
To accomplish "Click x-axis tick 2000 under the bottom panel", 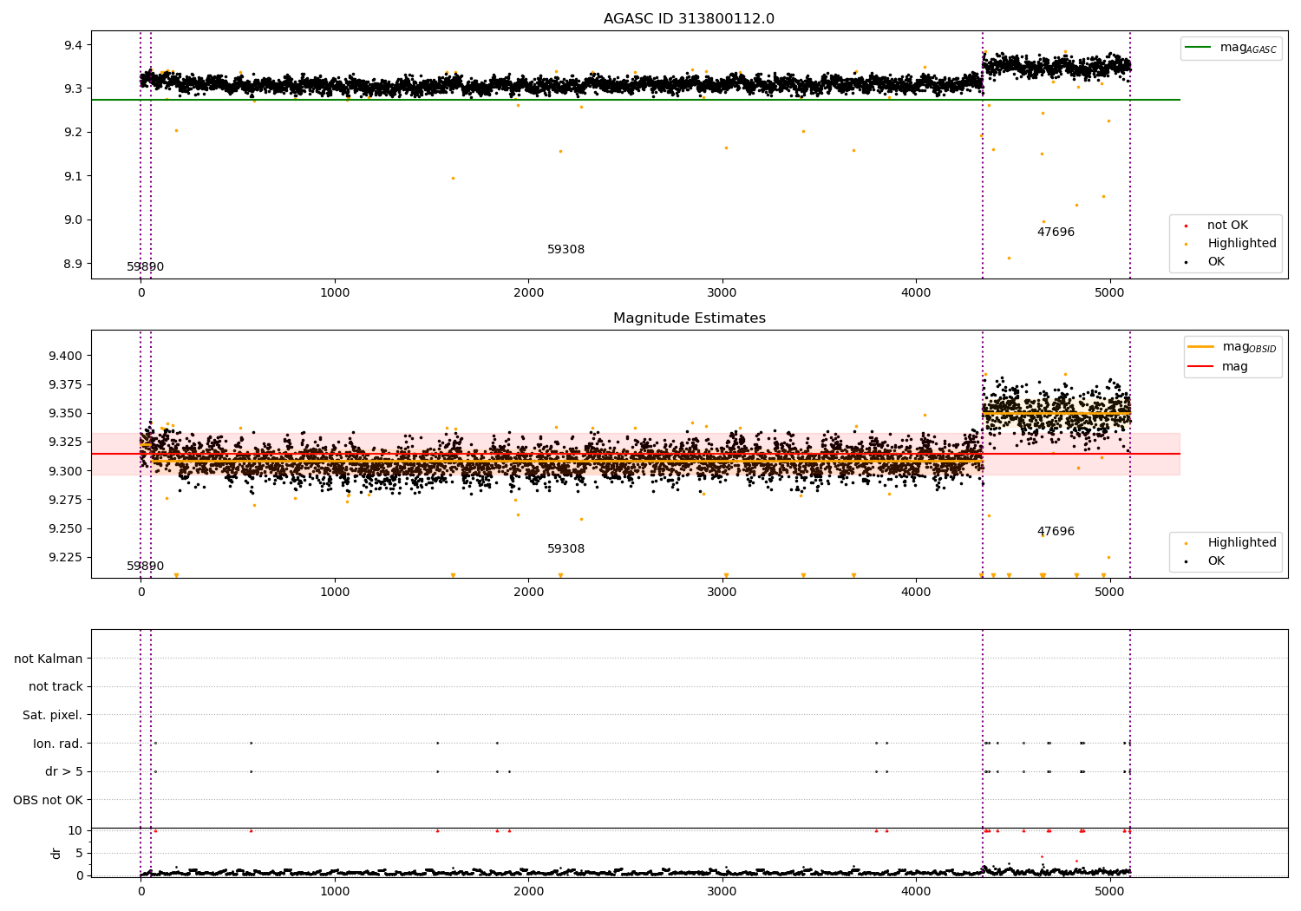I will [529, 892].
